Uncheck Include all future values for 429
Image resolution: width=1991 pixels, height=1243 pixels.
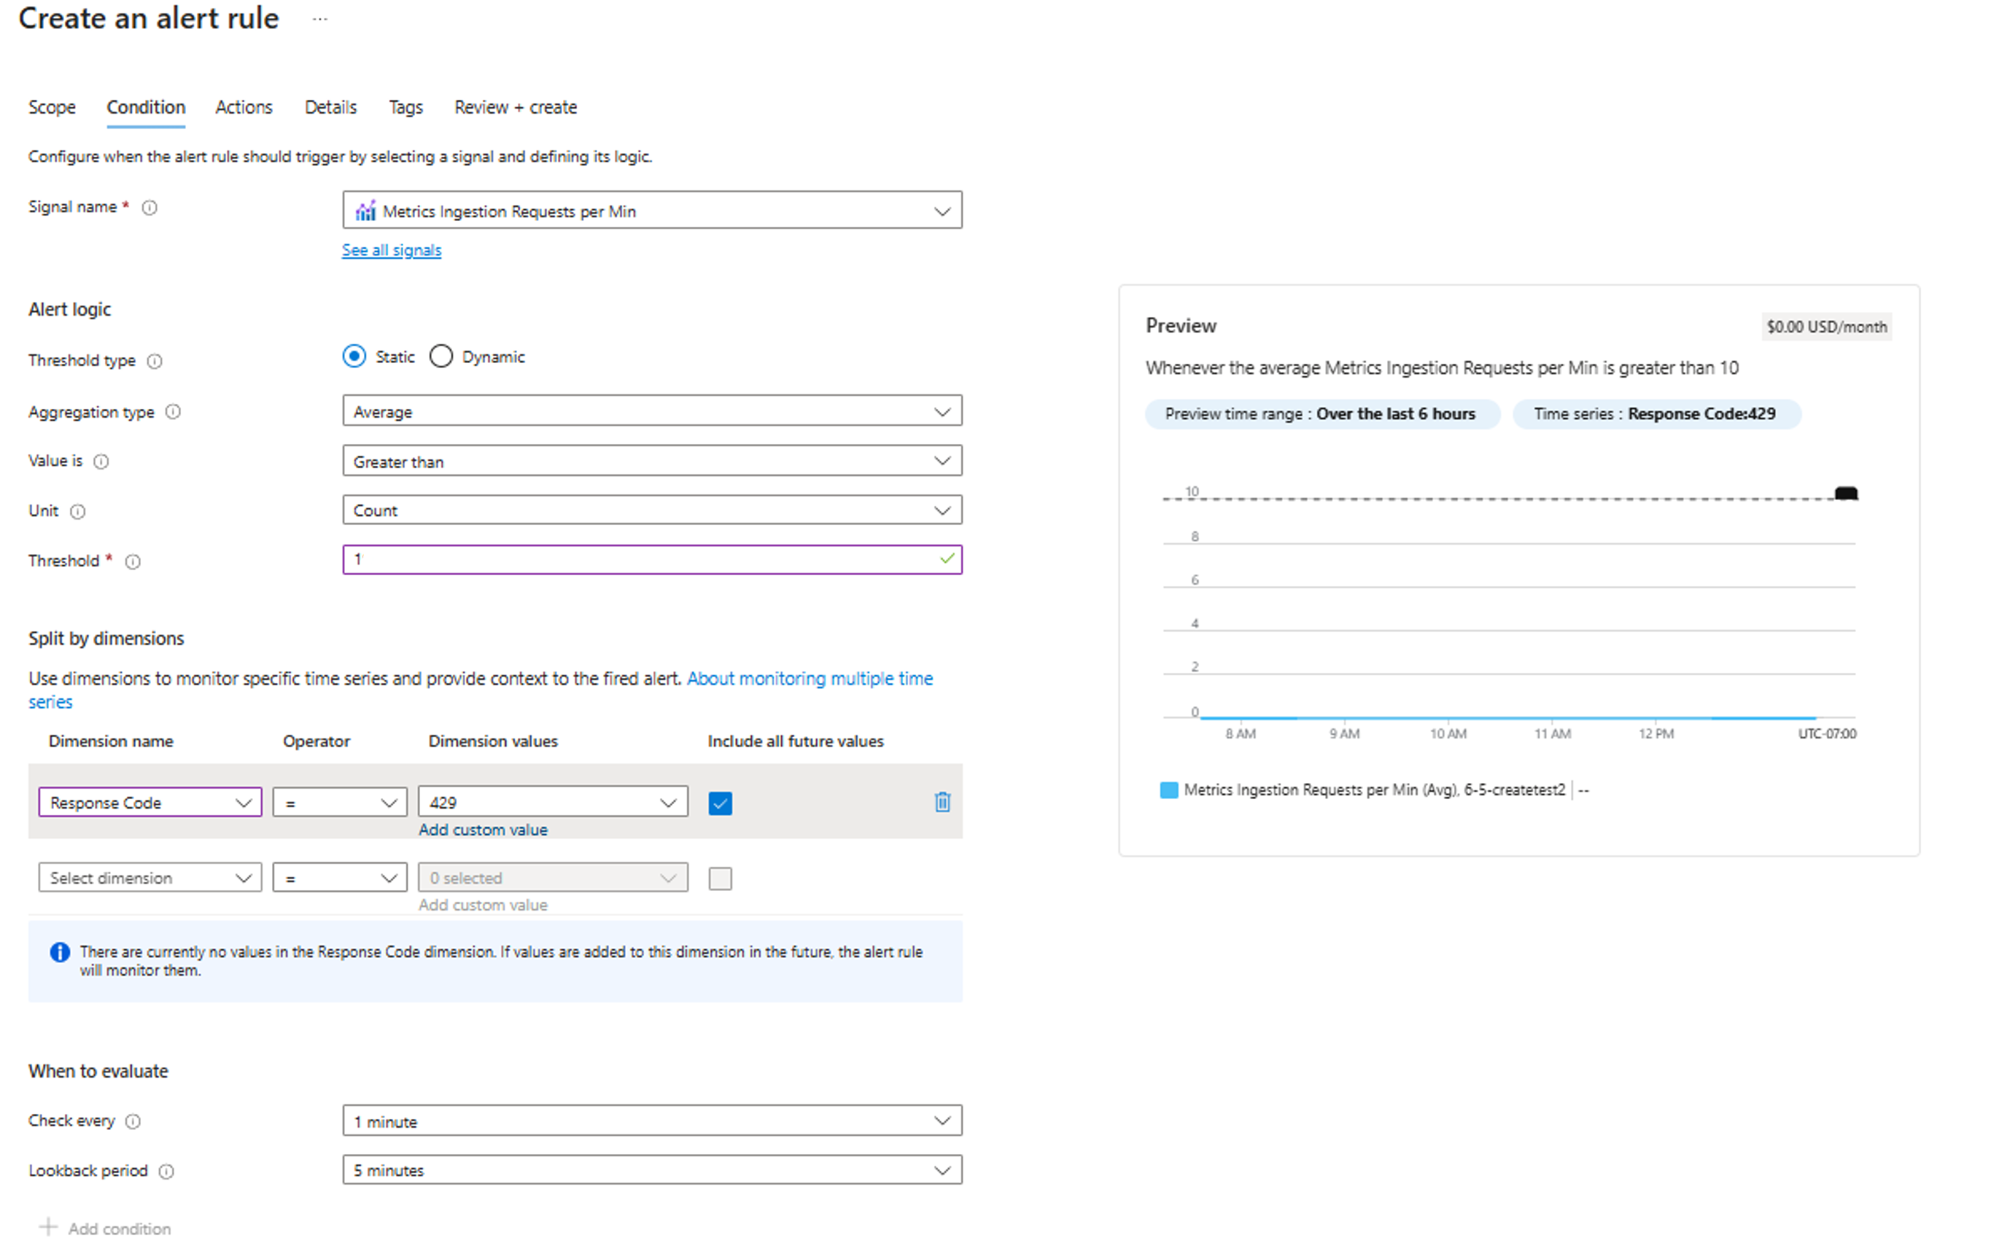coord(720,803)
